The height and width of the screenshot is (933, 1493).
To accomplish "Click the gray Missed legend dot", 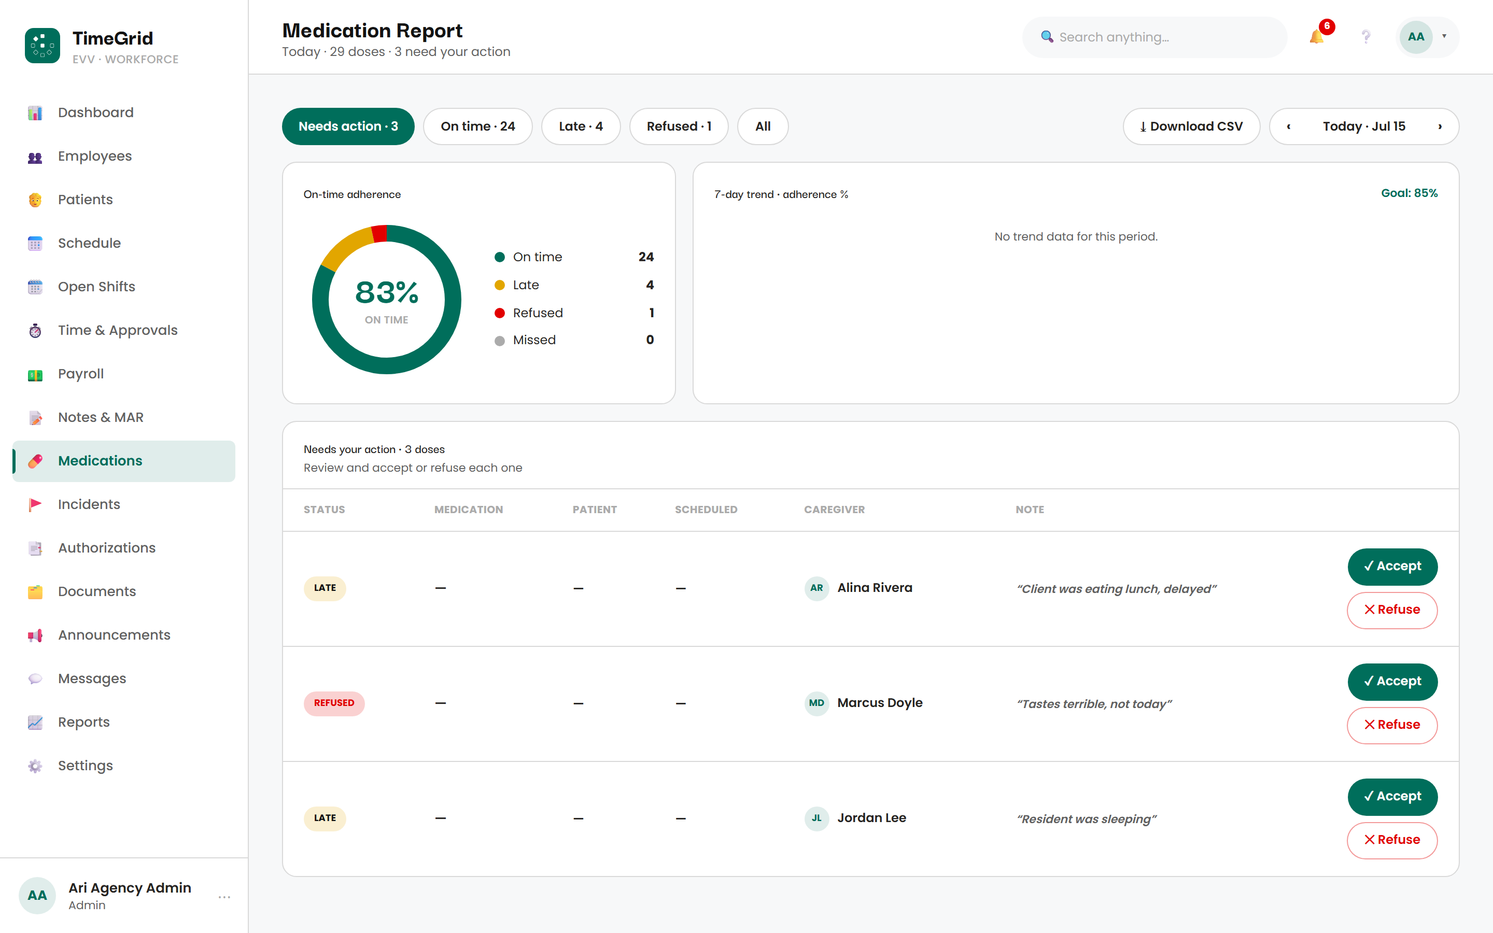I will [x=500, y=341].
